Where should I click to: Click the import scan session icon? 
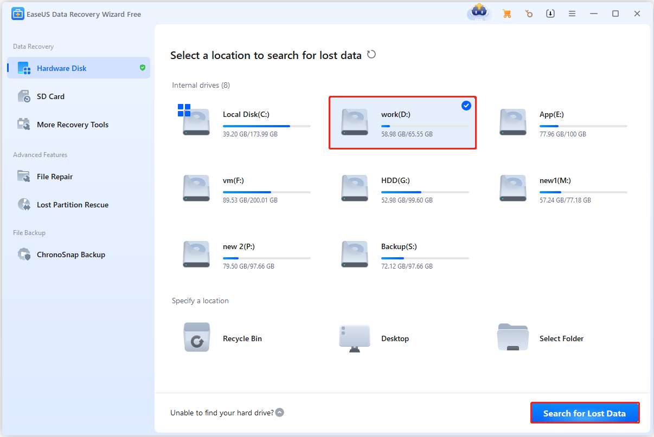pos(550,14)
